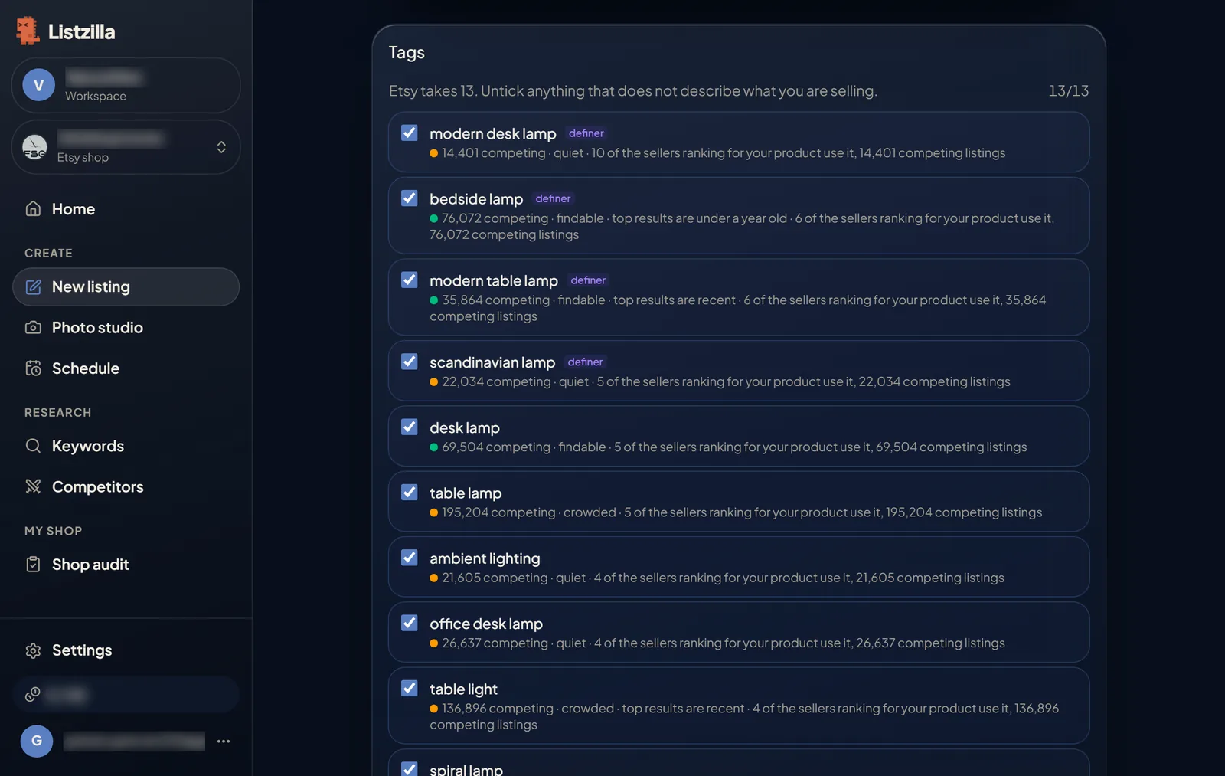
Task: Click the Competitors crossed-swords icon
Action: 33,486
